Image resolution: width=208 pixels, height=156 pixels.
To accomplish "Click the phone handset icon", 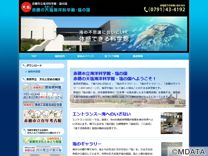I will [x=146, y=10].
